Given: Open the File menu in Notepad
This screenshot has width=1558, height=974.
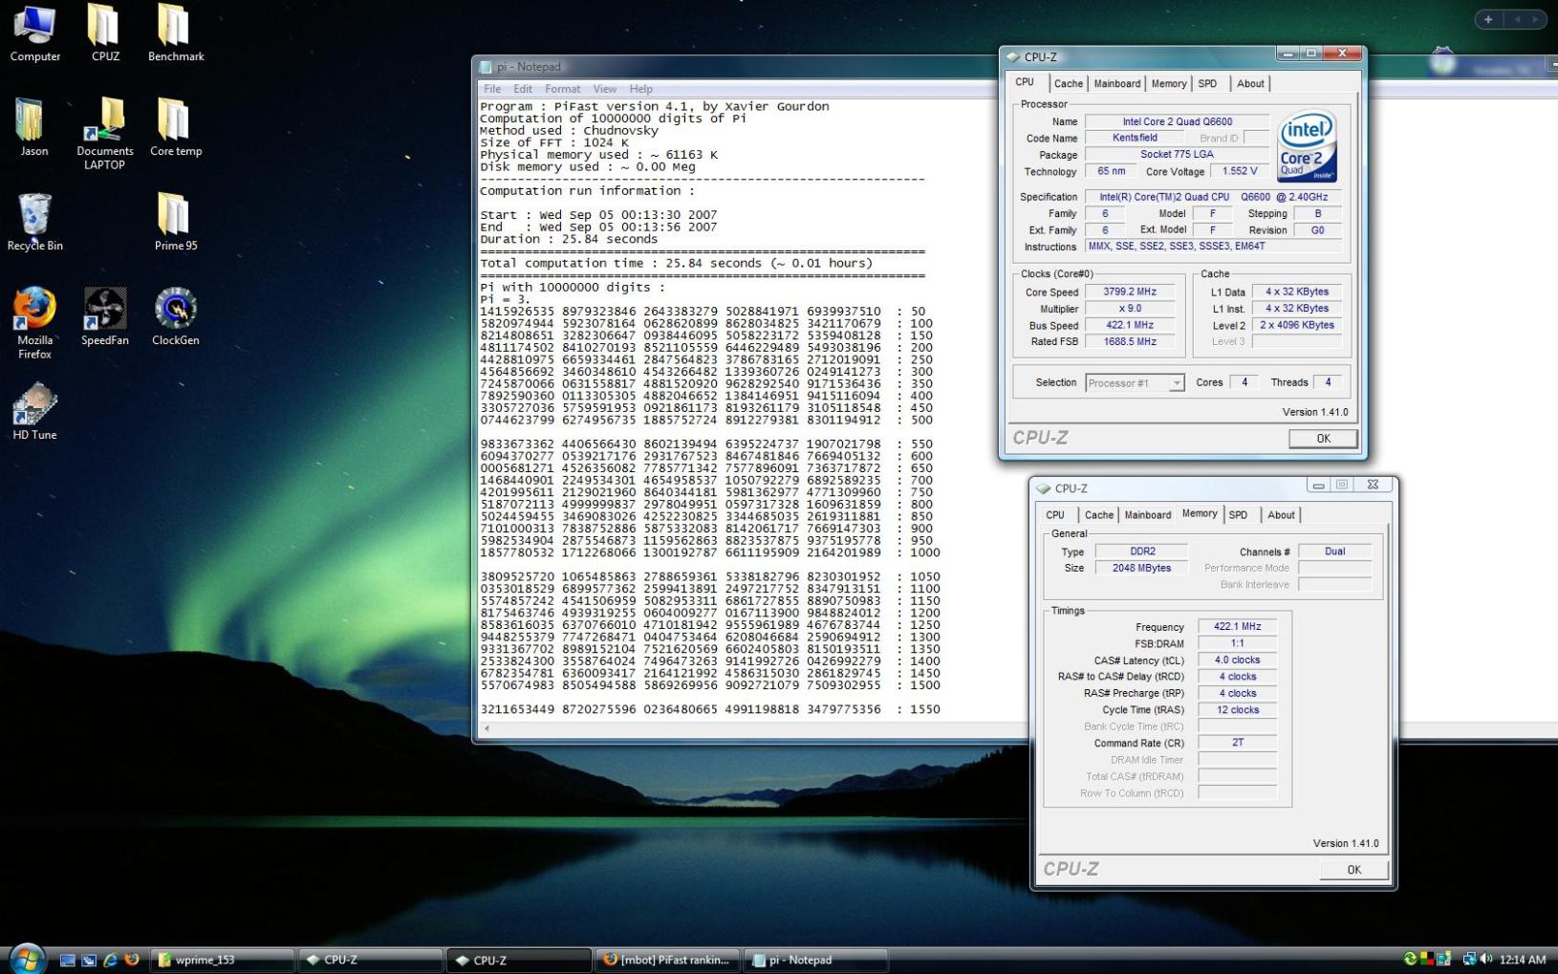Looking at the screenshot, I should pyautogui.click(x=492, y=89).
